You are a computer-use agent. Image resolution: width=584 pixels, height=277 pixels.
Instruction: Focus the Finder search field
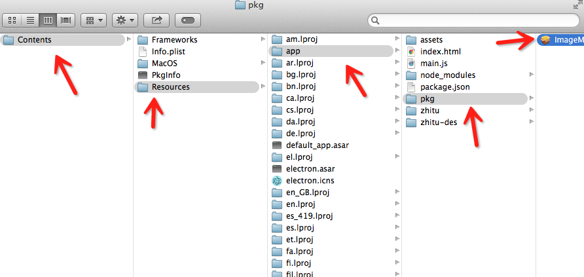coord(473,20)
